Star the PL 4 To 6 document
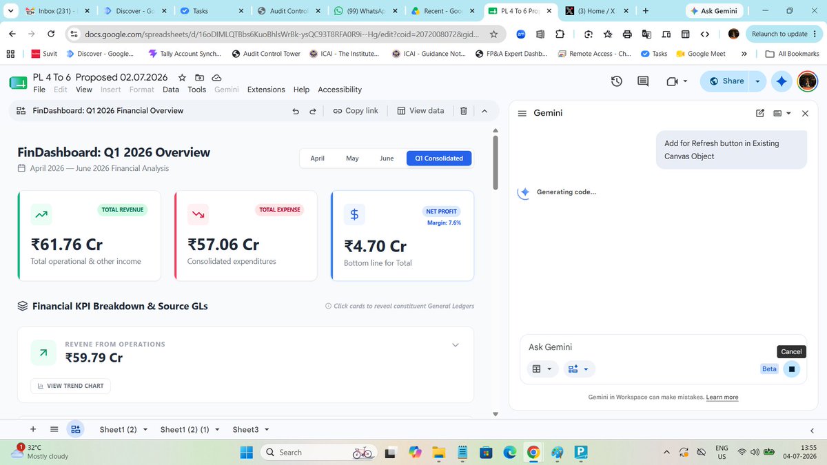 click(182, 78)
